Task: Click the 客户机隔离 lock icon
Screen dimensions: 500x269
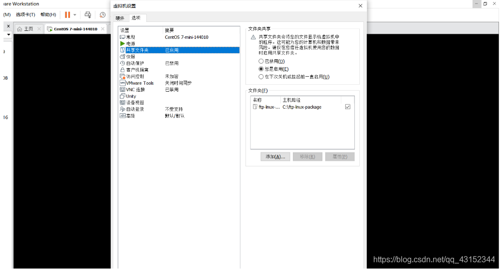Action: [122, 70]
